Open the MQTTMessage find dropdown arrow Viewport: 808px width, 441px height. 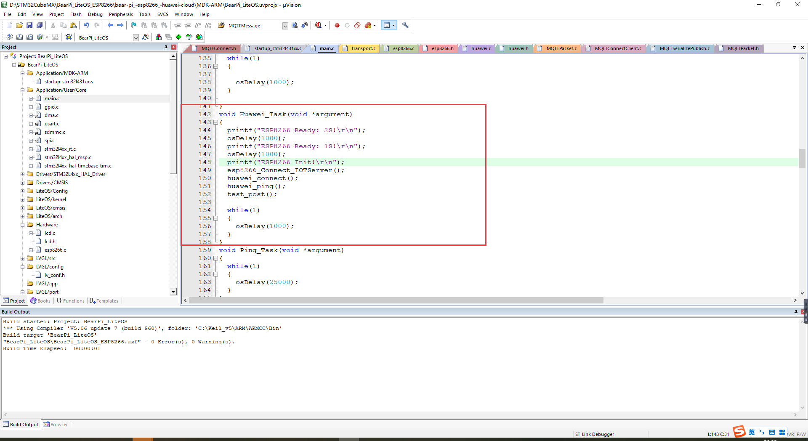(285, 26)
